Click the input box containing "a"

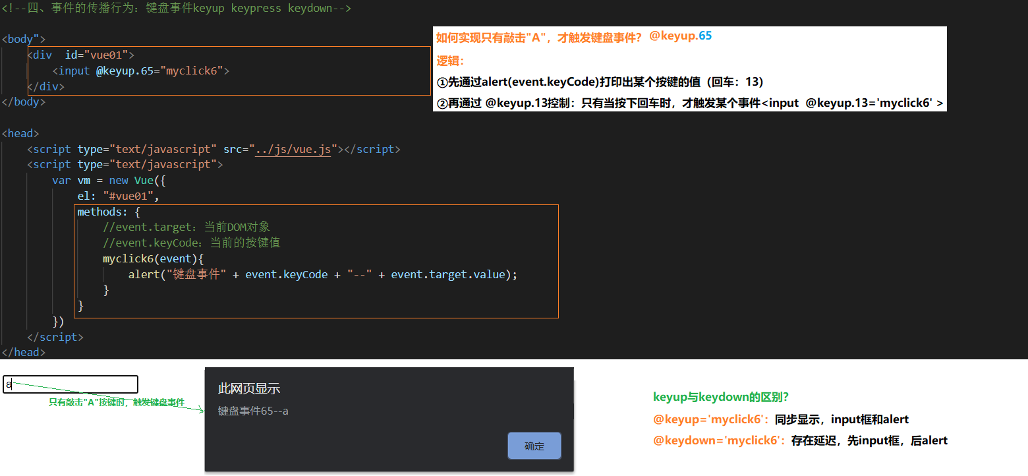[71, 384]
